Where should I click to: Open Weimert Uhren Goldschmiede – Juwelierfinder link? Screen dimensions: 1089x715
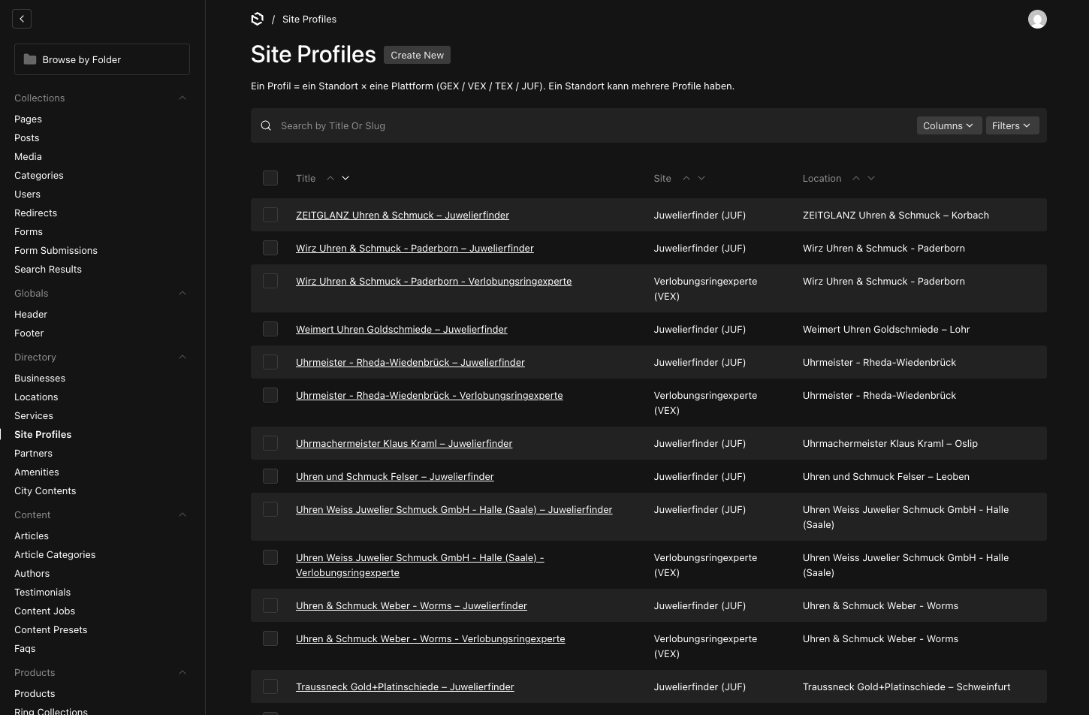pos(402,329)
